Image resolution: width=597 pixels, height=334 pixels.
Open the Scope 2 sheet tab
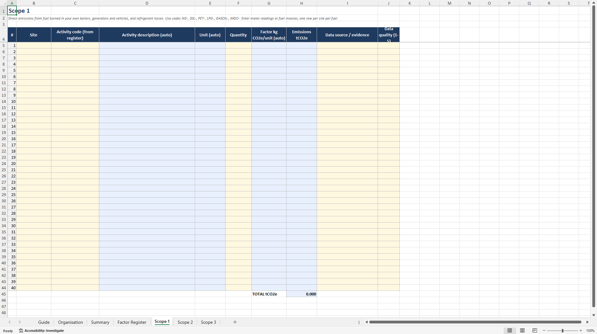click(x=185, y=322)
